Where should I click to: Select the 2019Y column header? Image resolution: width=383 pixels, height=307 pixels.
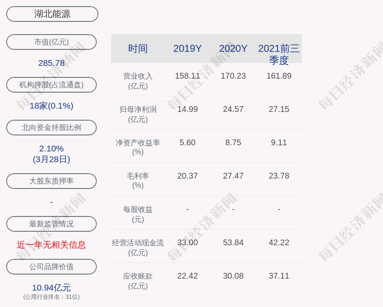[x=187, y=49]
